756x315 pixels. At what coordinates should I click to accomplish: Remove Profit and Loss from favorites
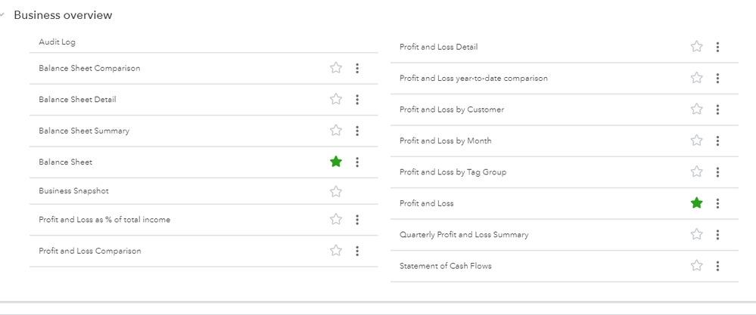[697, 203]
